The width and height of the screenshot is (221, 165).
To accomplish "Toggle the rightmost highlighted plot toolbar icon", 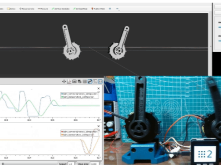I will click(100, 81).
